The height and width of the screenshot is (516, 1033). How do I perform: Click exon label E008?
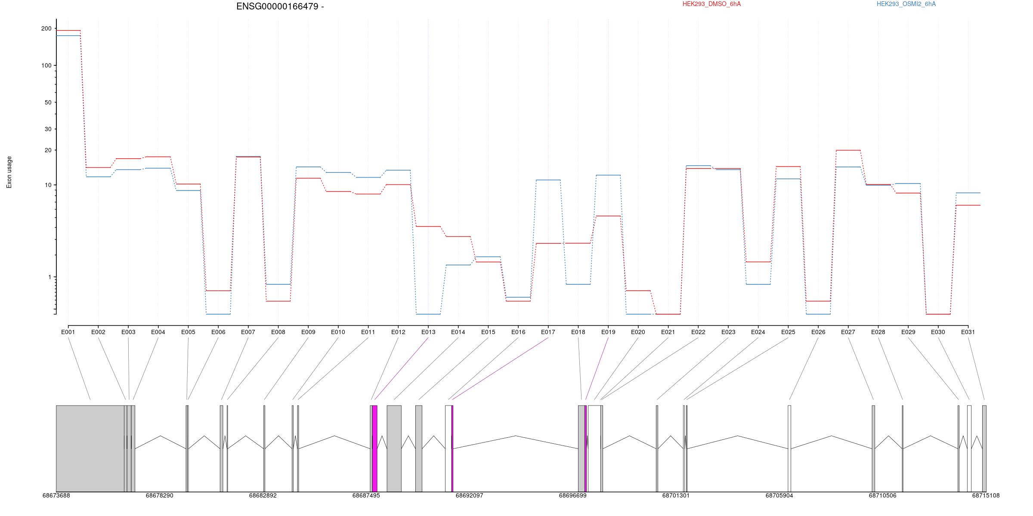tap(278, 332)
